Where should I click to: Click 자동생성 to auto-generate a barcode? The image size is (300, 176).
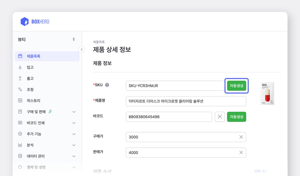(236, 117)
